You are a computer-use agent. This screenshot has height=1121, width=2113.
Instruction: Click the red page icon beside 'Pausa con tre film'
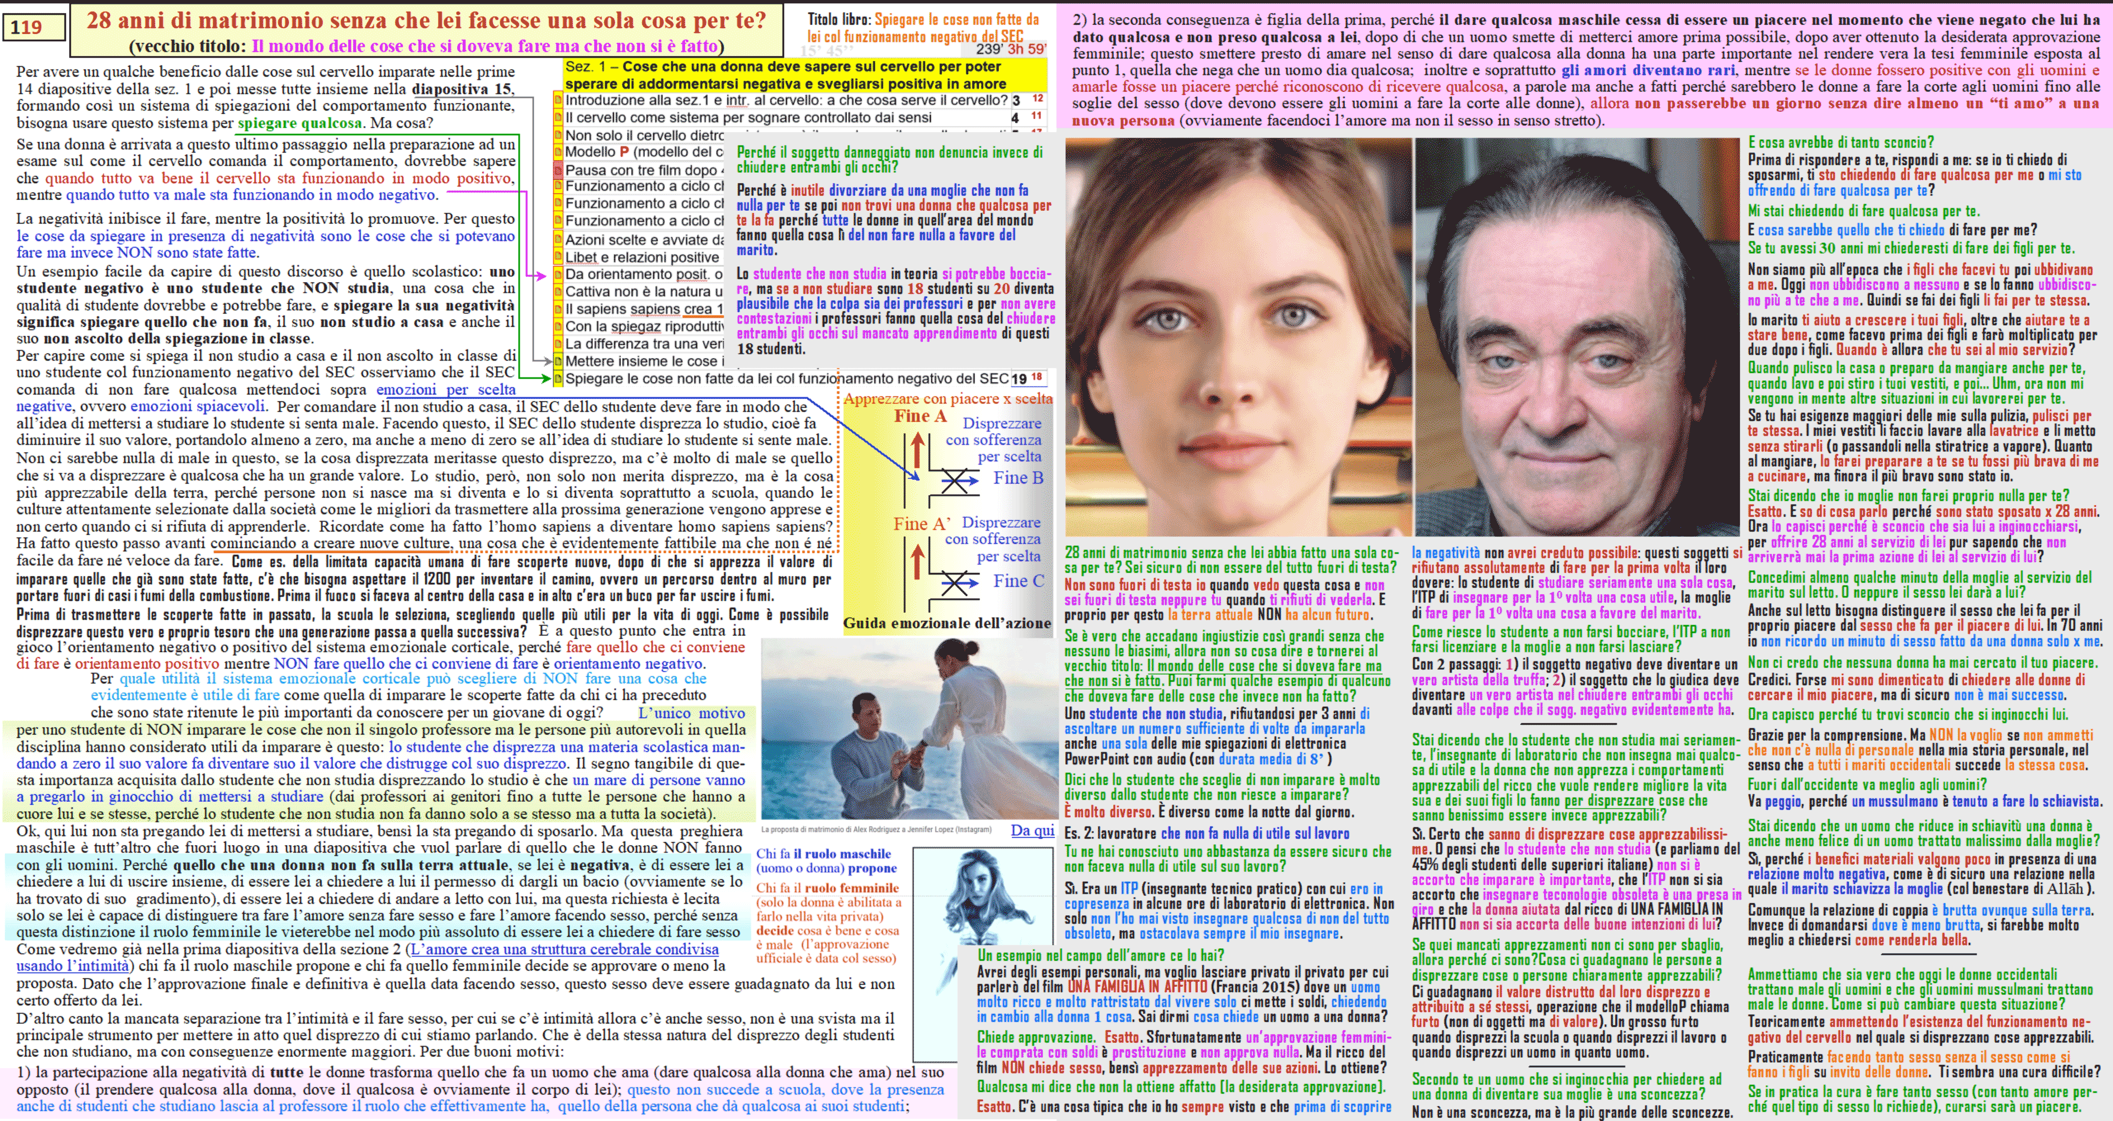[x=559, y=170]
